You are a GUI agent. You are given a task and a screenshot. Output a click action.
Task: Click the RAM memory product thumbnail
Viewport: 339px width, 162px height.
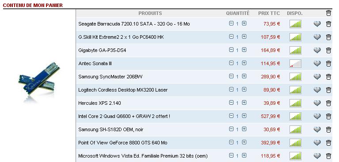pos(39,82)
